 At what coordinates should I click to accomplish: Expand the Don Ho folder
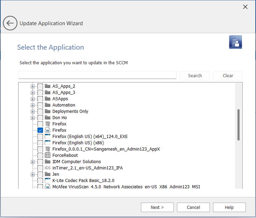click(x=33, y=118)
